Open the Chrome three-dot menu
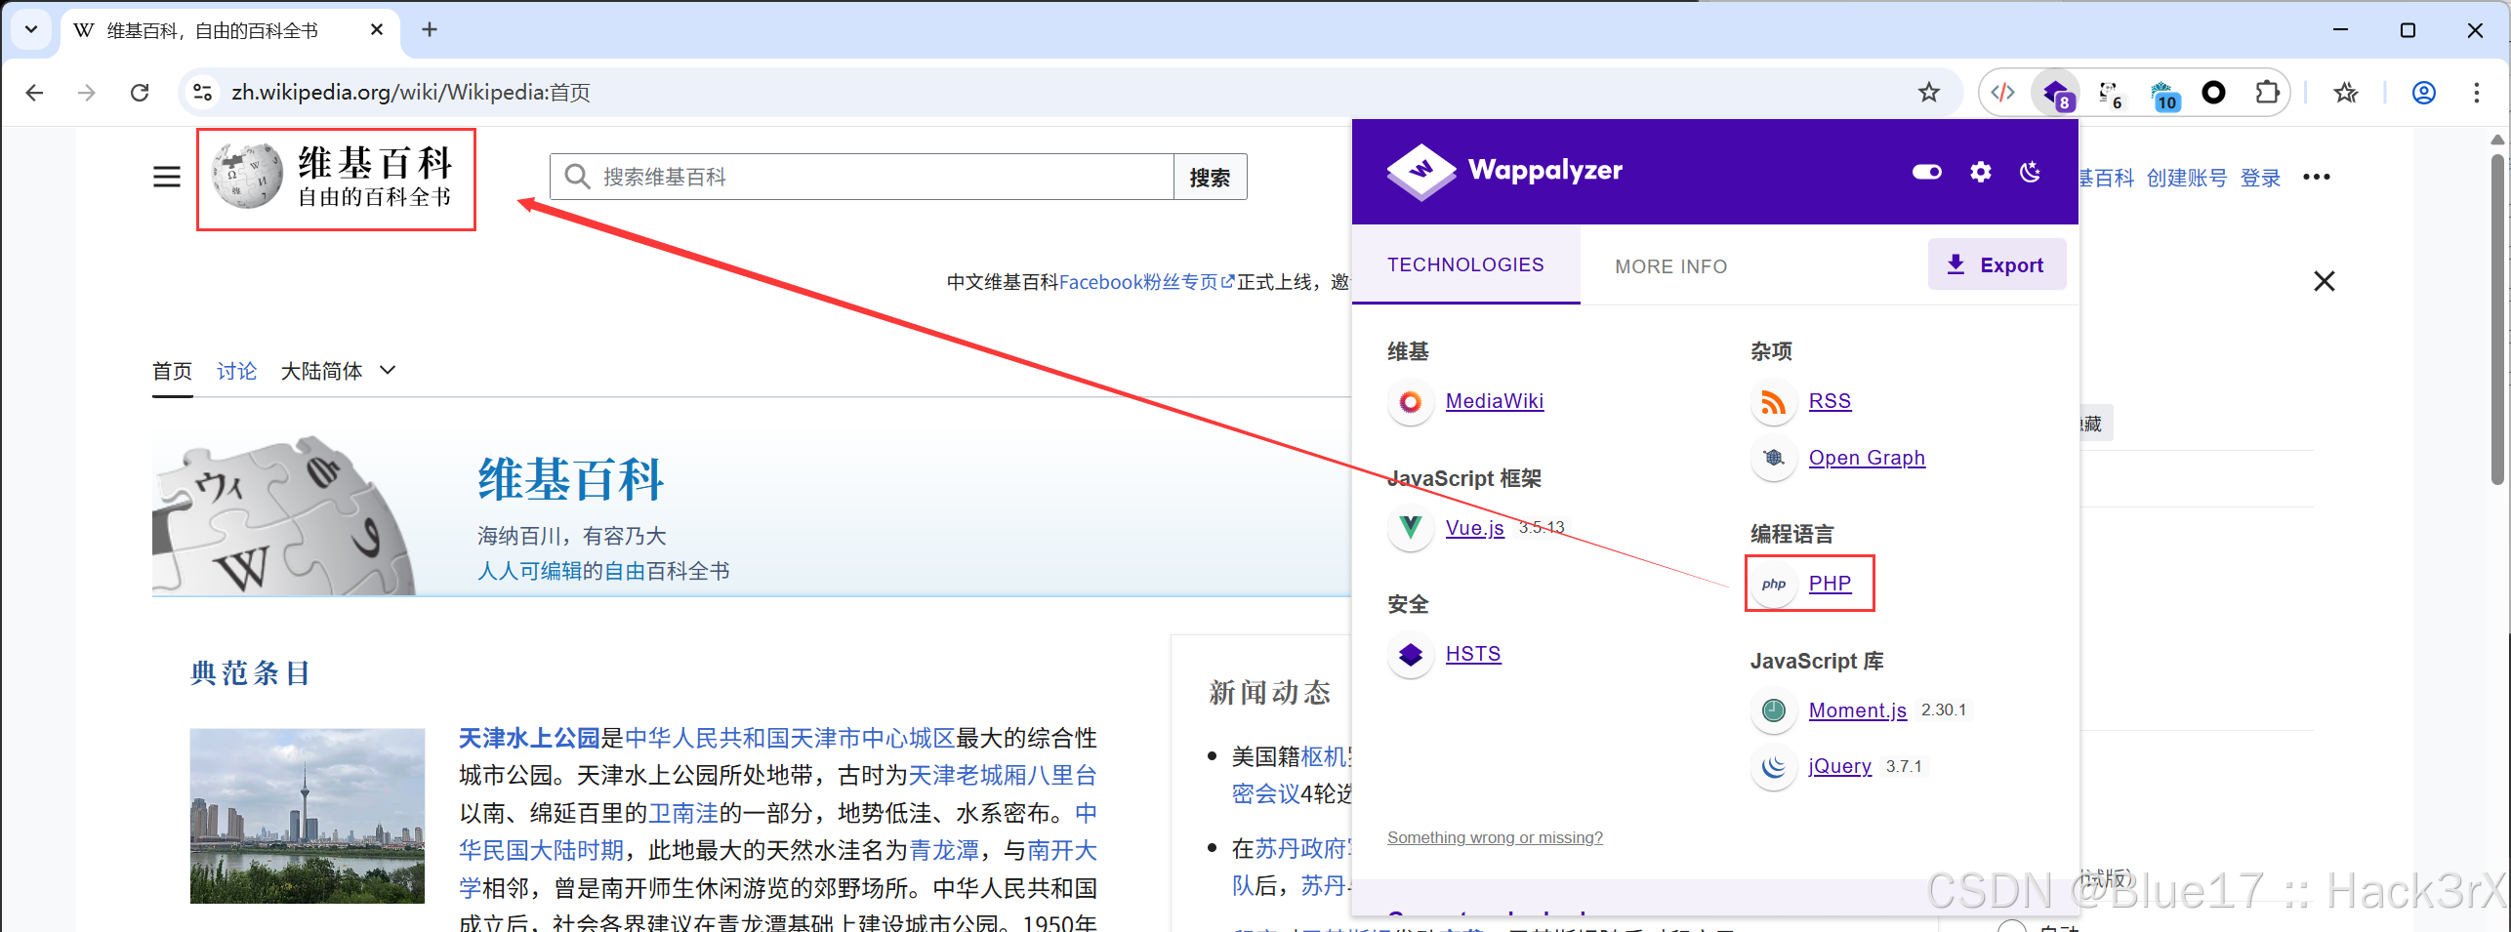The width and height of the screenshot is (2511, 932). click(x=2476, y=93)
